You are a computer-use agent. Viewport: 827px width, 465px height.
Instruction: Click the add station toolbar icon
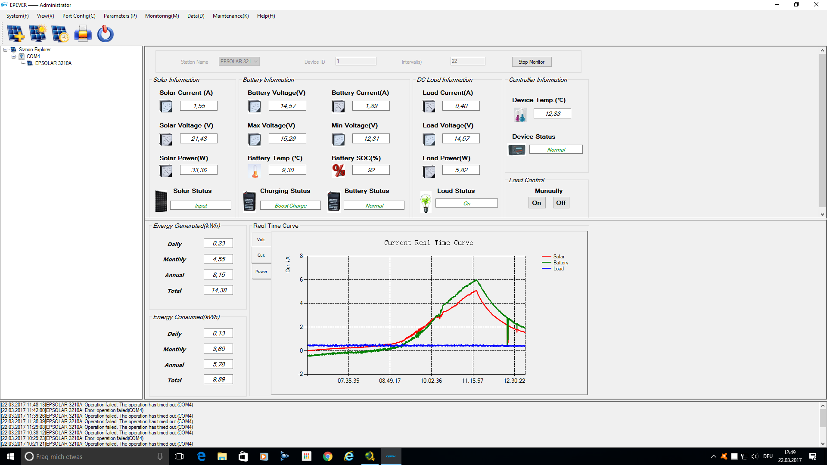click(16, 34)
